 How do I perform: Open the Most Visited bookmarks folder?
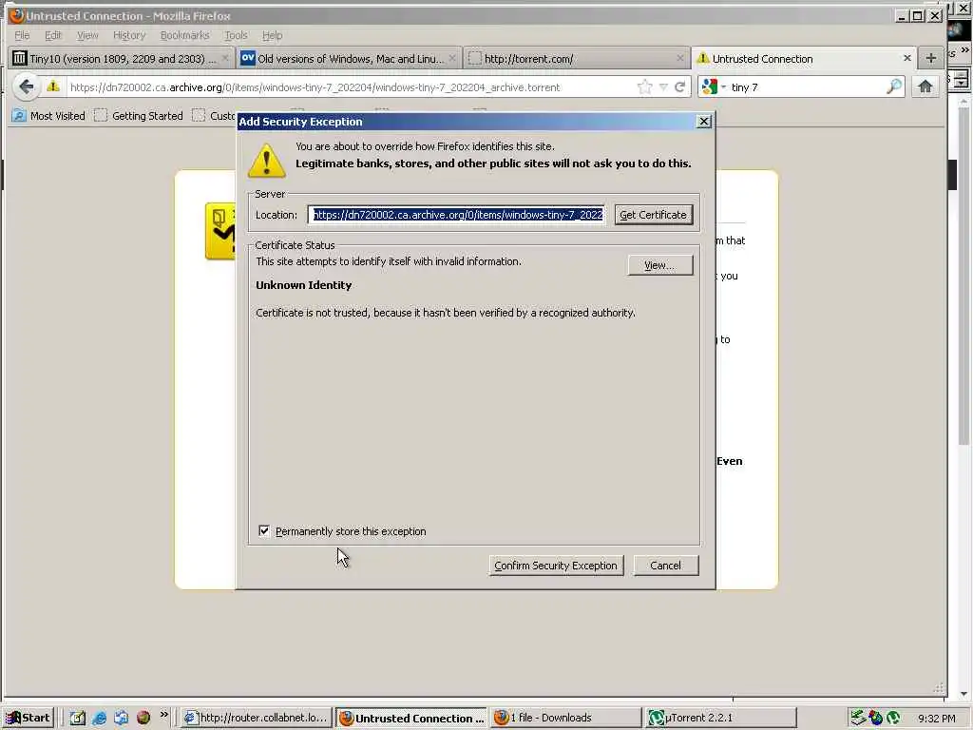pyautogui.click(x=48, y=115)
